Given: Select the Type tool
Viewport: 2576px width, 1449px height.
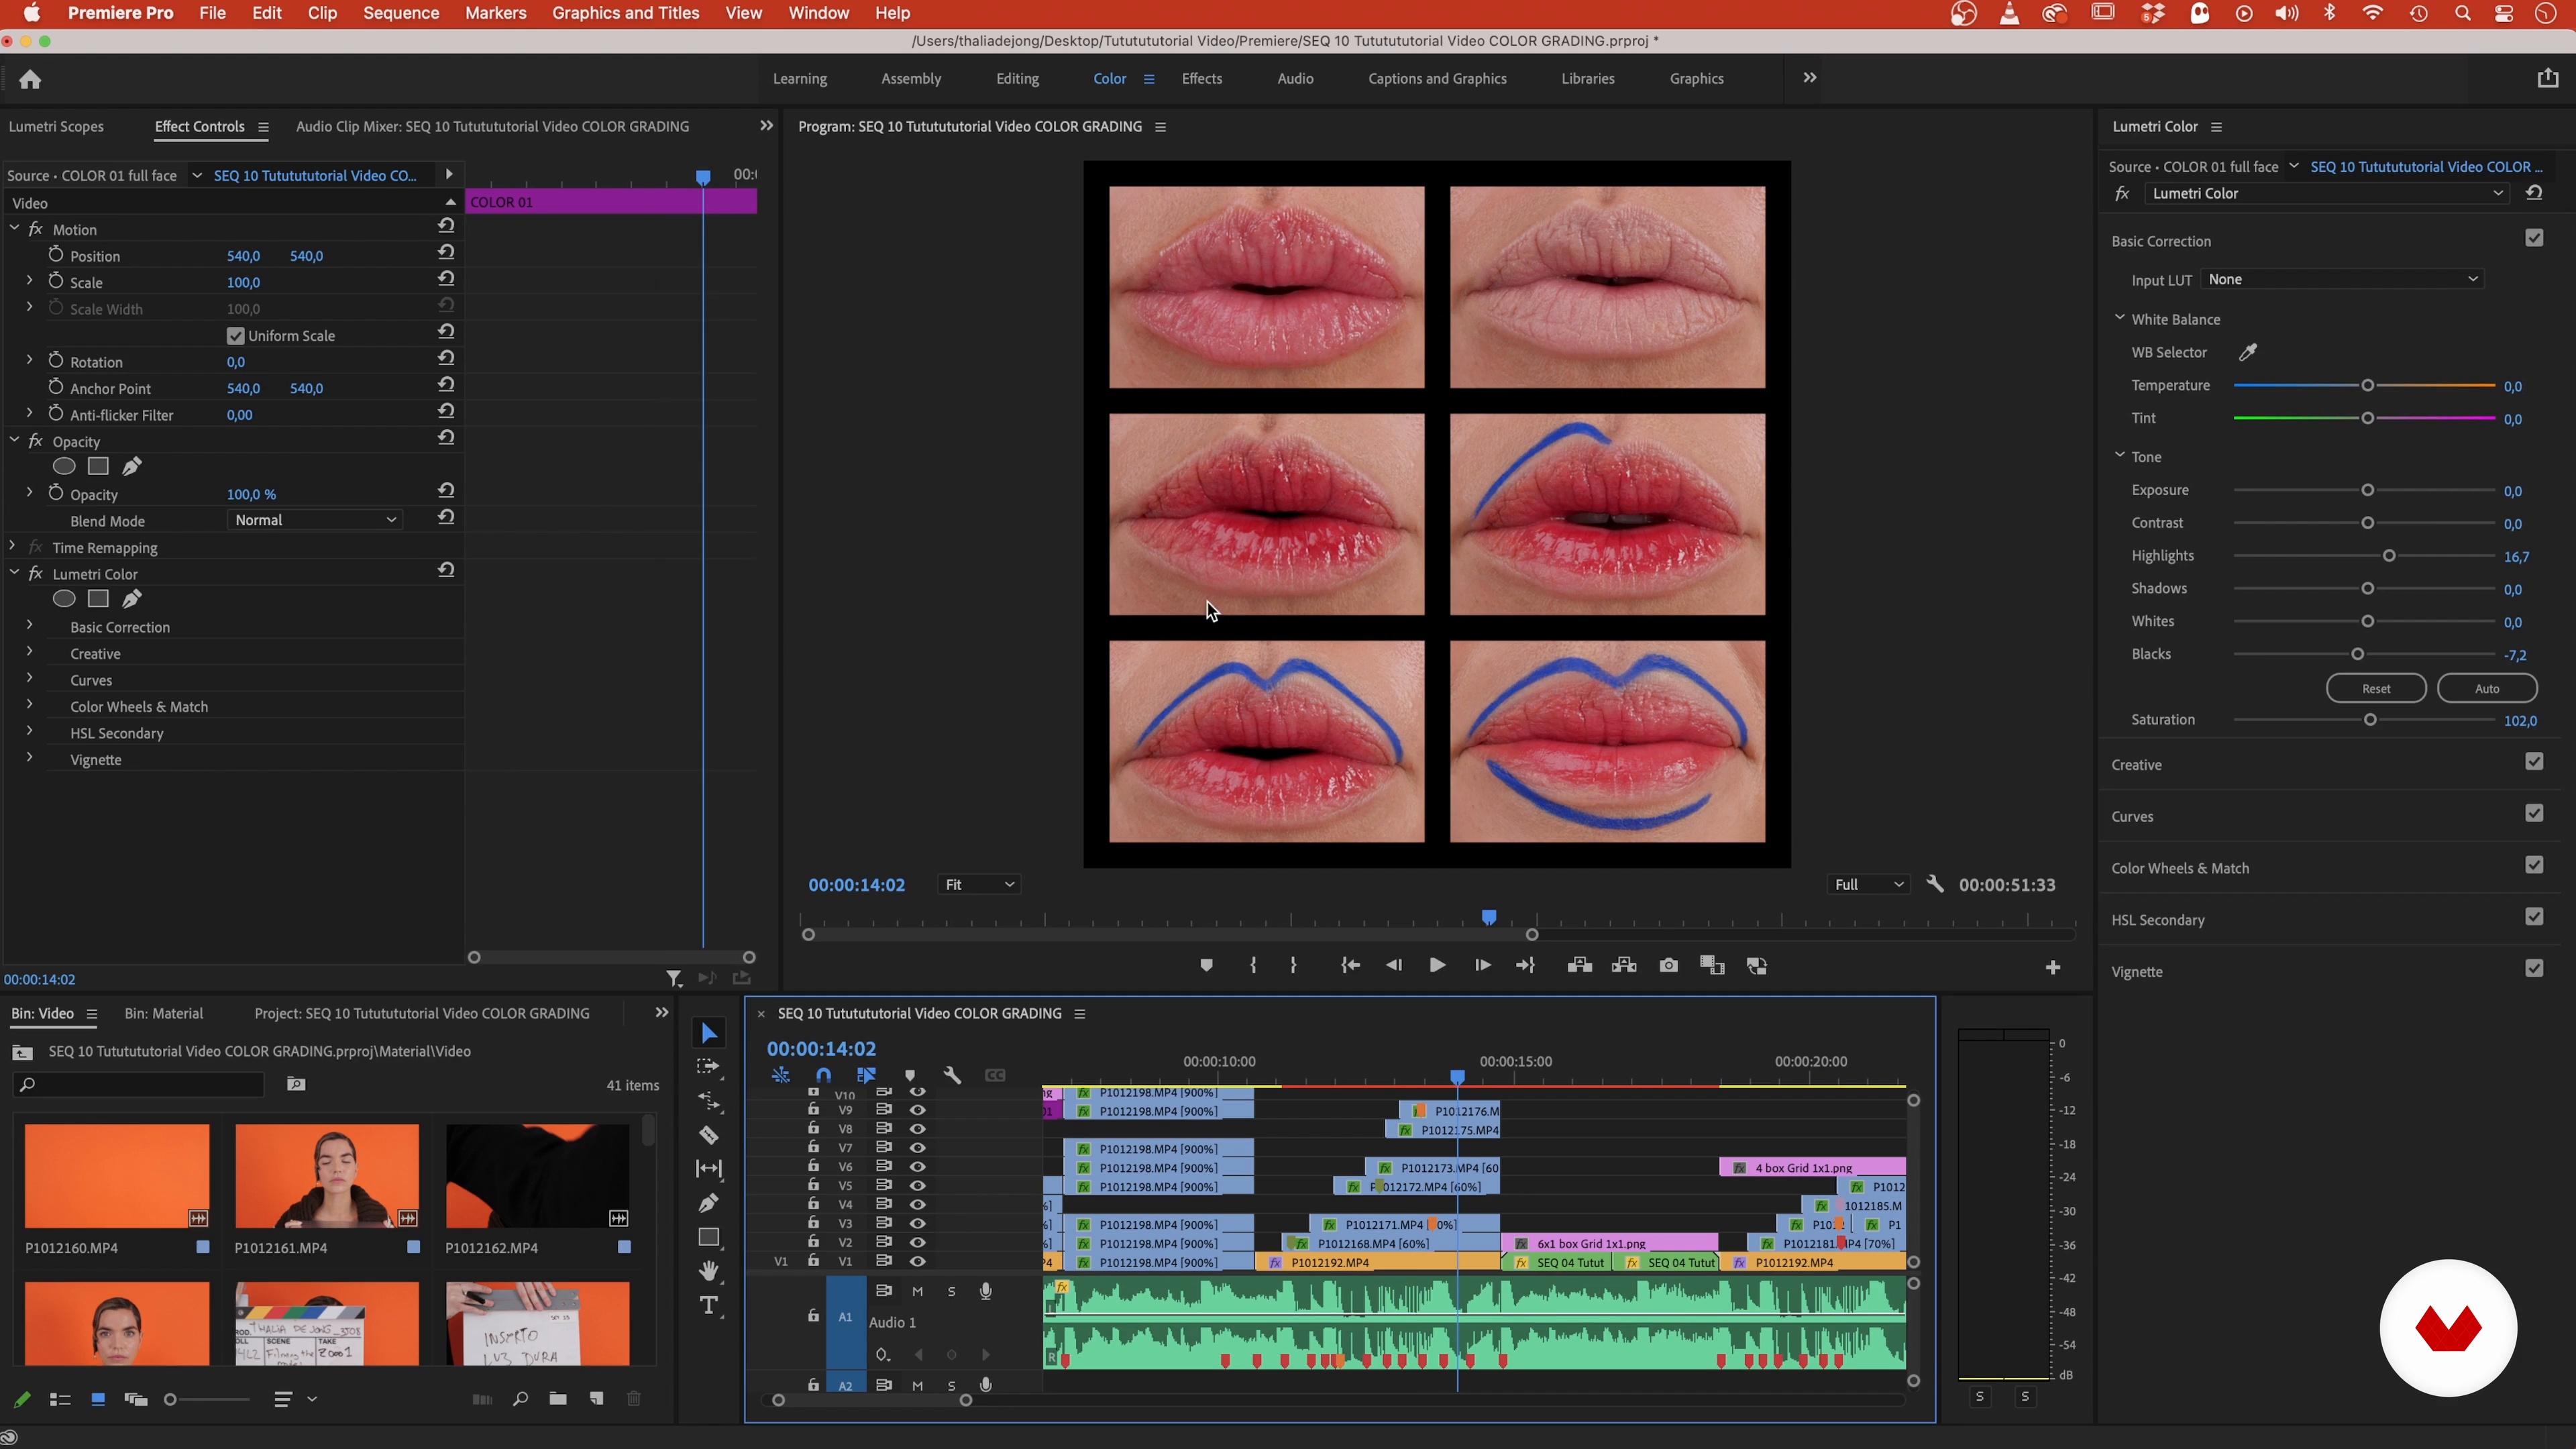Looking at the screenshot, I should coord(709,1306).
